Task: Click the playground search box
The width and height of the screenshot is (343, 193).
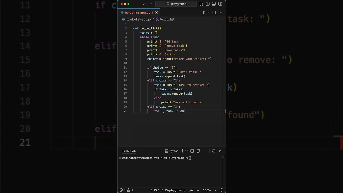Action: point(176,4)
